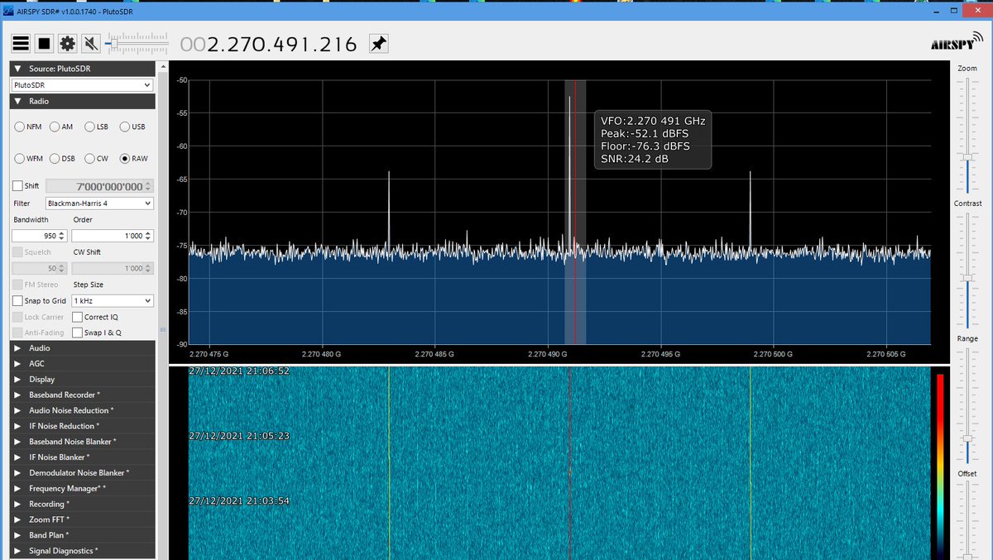Open settings via the gear icon

point(68,44)
